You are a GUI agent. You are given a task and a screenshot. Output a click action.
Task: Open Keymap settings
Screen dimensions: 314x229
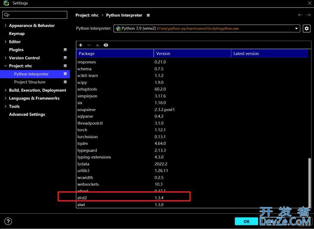tap(17, 34)
